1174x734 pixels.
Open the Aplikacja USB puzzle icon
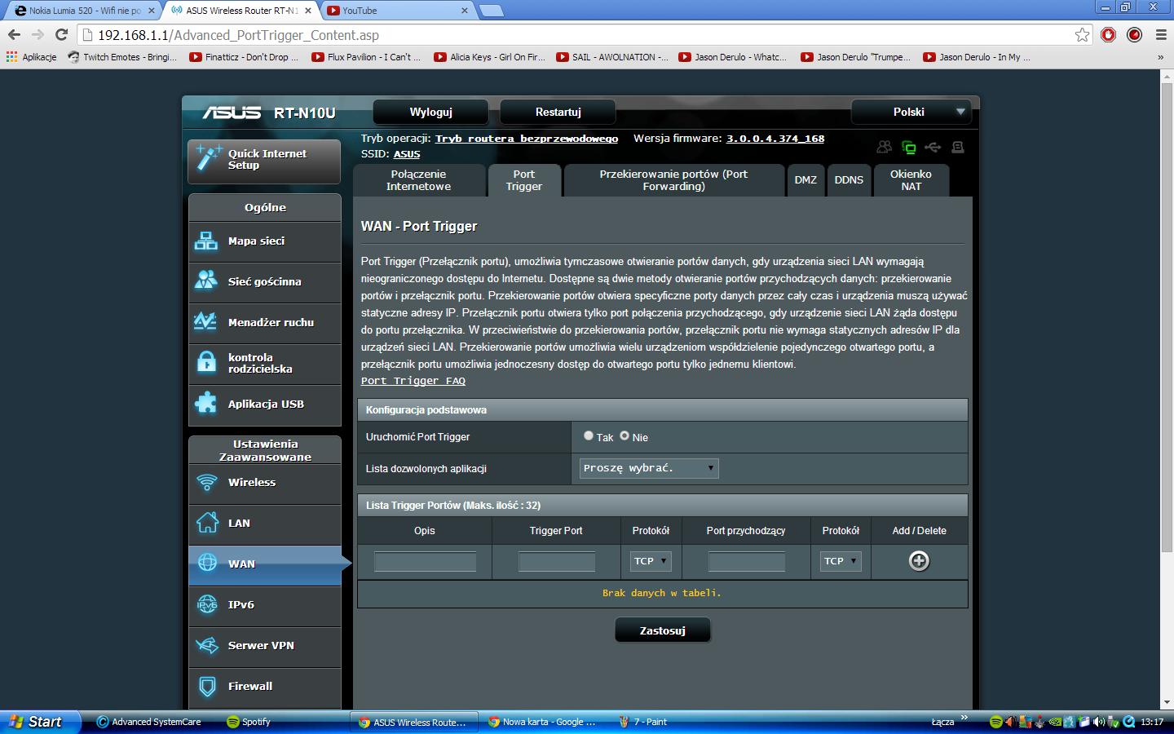pyautogui.click(x=206, y=404)
